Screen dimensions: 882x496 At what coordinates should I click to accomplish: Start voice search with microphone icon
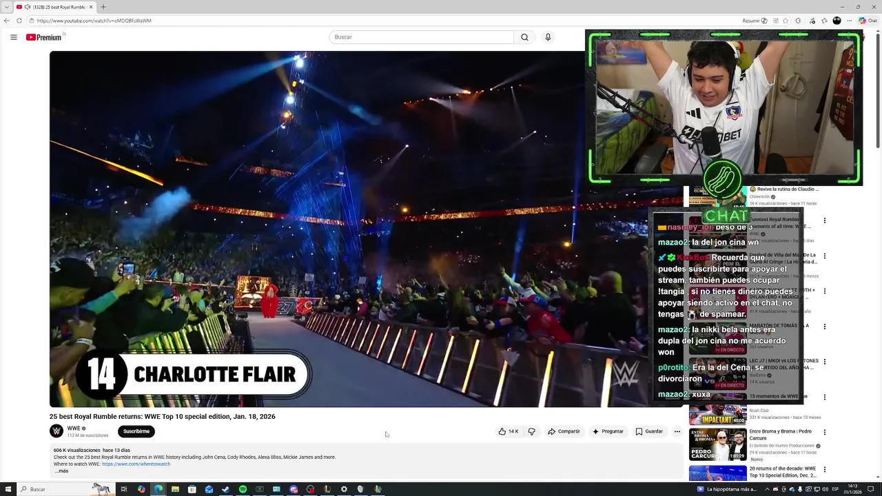[x=548, y=37]
